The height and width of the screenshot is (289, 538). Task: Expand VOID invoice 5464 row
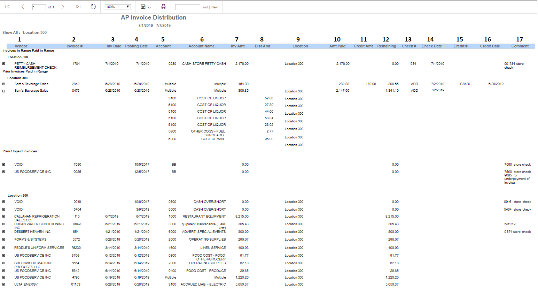3,210
